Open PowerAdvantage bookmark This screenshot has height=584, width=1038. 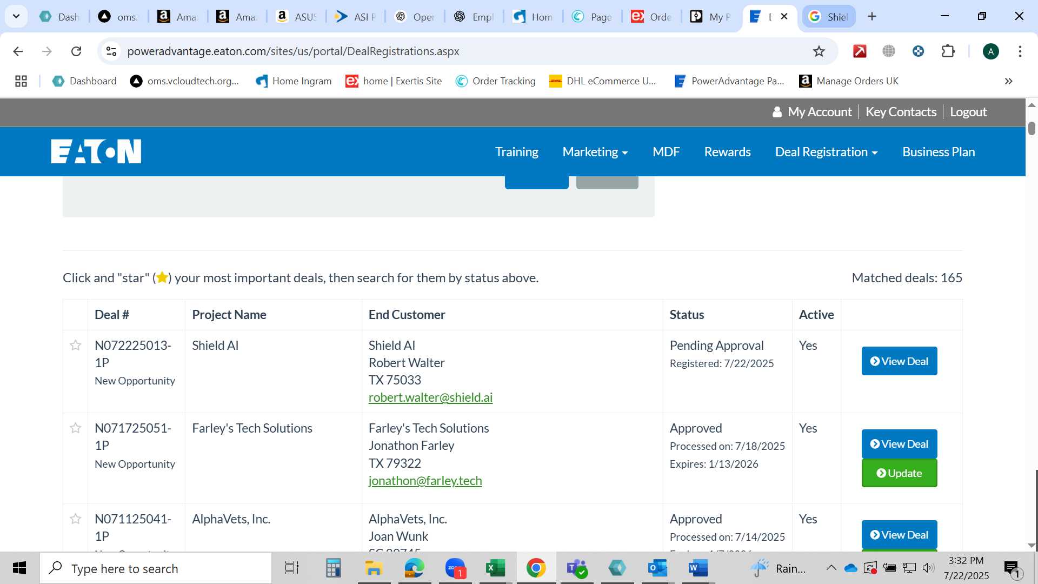729,81
